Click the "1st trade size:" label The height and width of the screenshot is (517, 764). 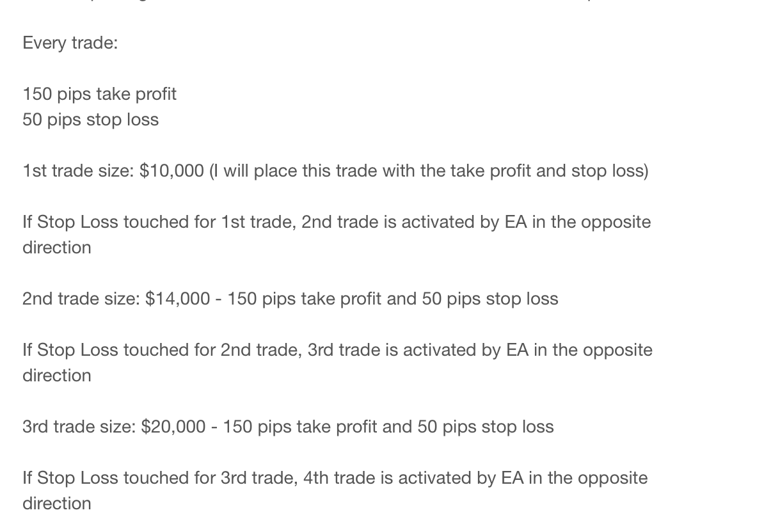click(x=78, y=171)
